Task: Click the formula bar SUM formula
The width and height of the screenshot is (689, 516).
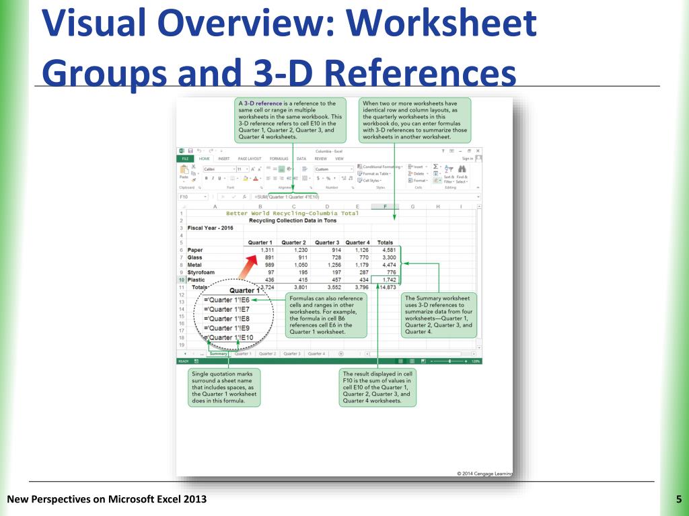Action: pos(287,197)
